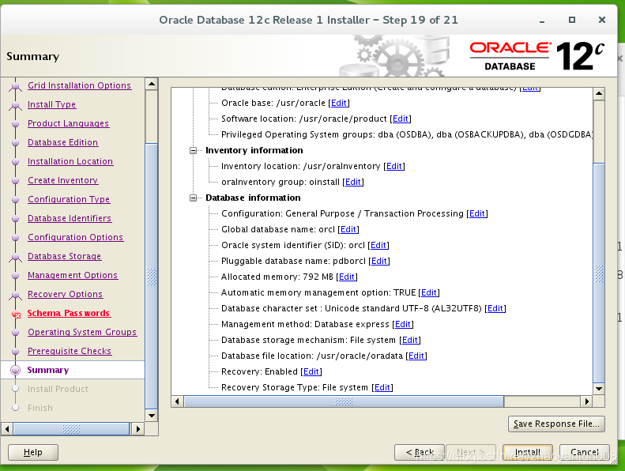Edit the database Configuration type
Viewport: 625px width, 471px height.
(x=477, y=213)
